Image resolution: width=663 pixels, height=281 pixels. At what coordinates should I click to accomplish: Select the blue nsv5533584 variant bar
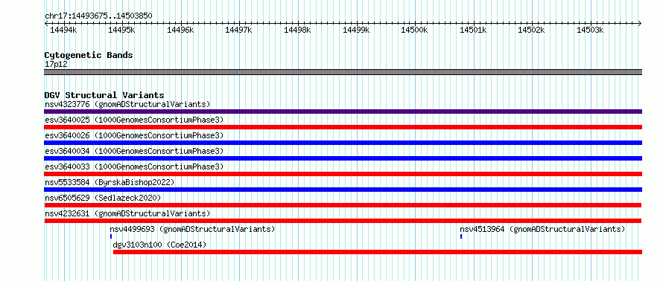[343, 190]
